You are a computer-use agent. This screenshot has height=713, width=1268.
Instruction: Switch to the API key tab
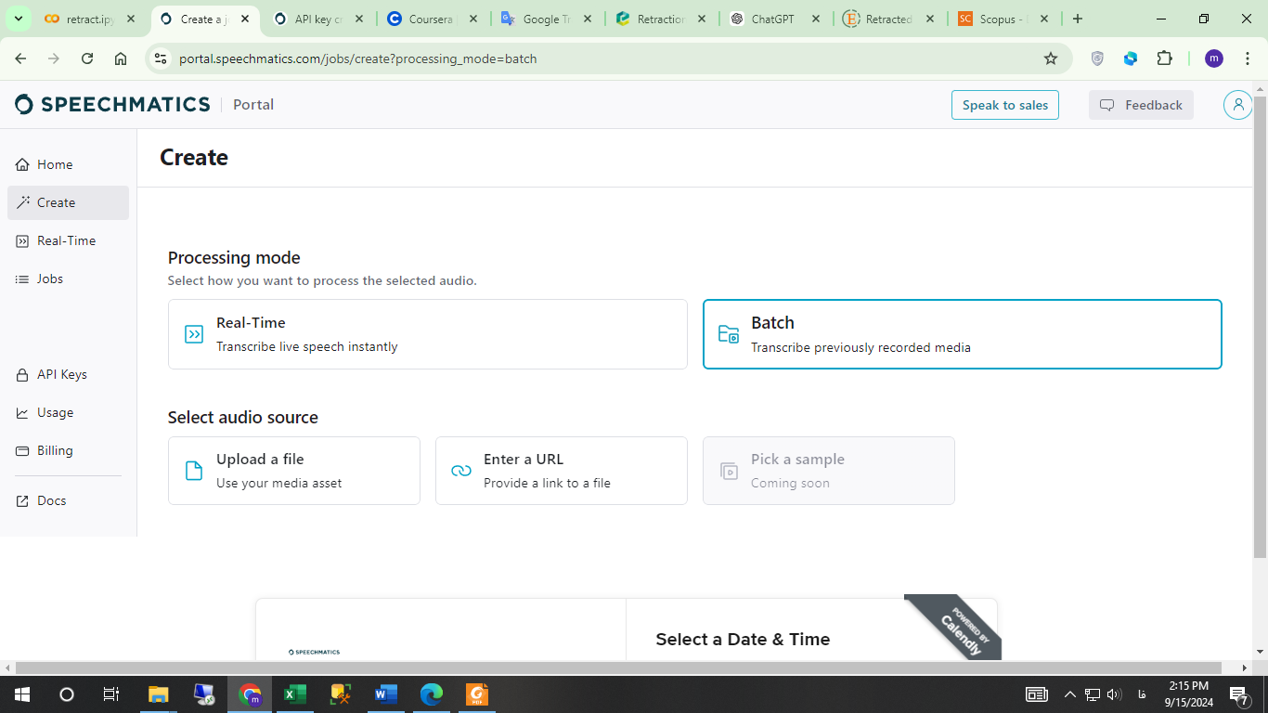(x=318, y=19)
